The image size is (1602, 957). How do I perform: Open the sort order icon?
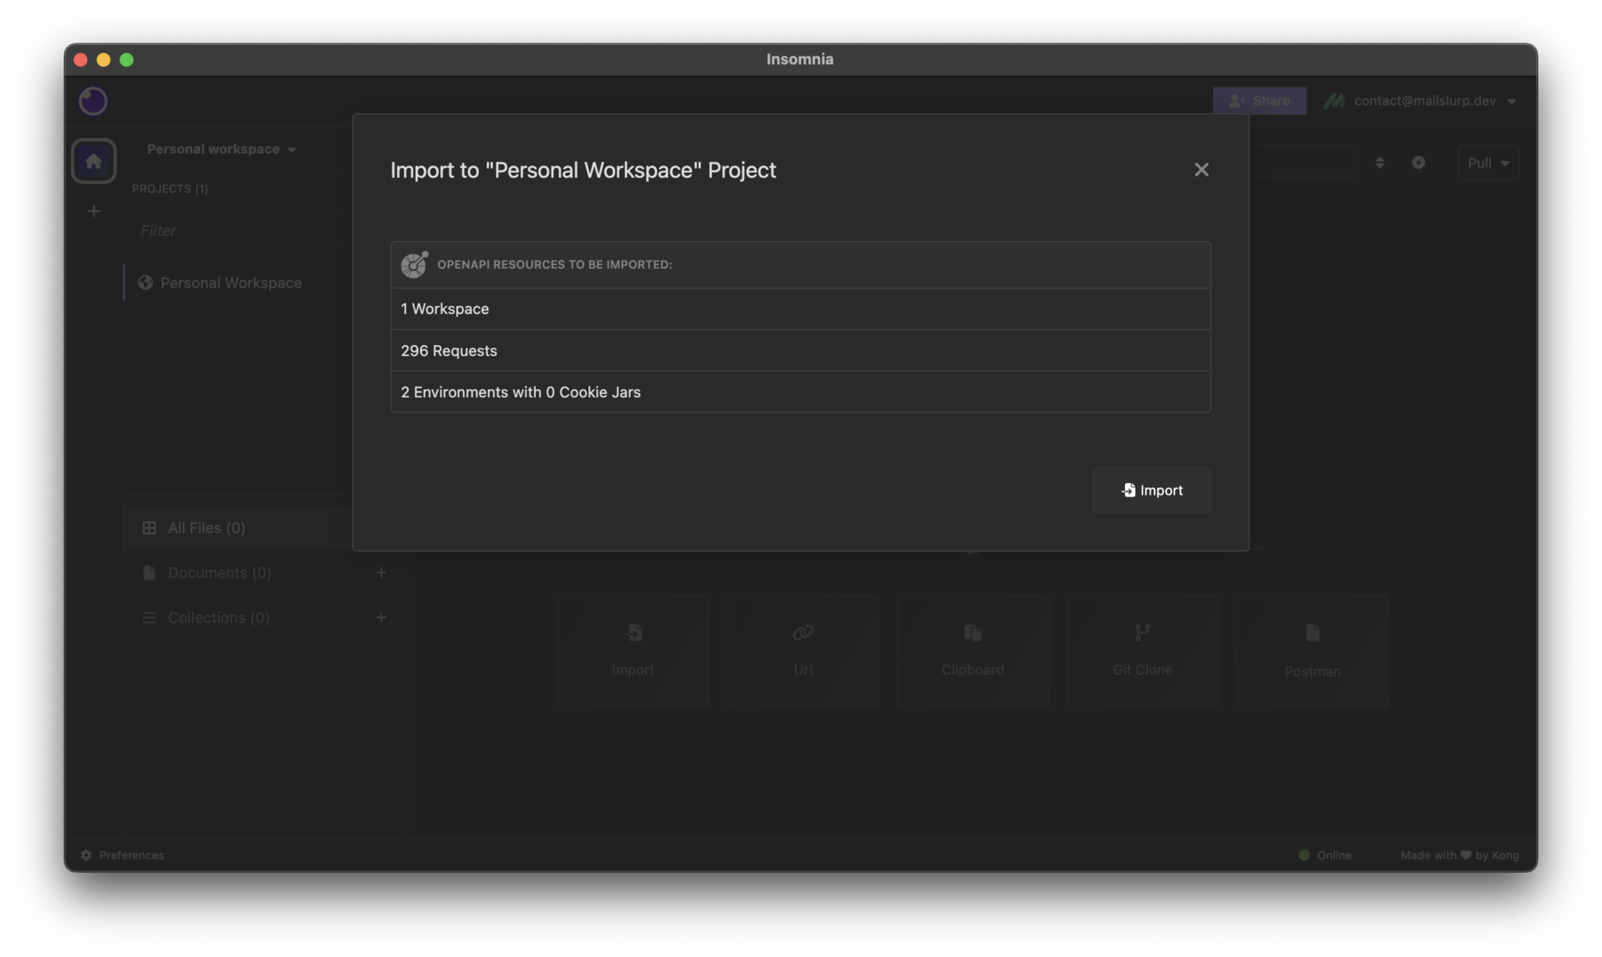[1379, 163]
